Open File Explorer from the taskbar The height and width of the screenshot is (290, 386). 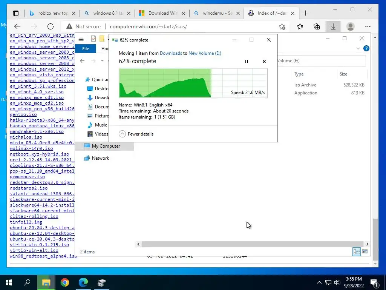[x=46, y=282]
